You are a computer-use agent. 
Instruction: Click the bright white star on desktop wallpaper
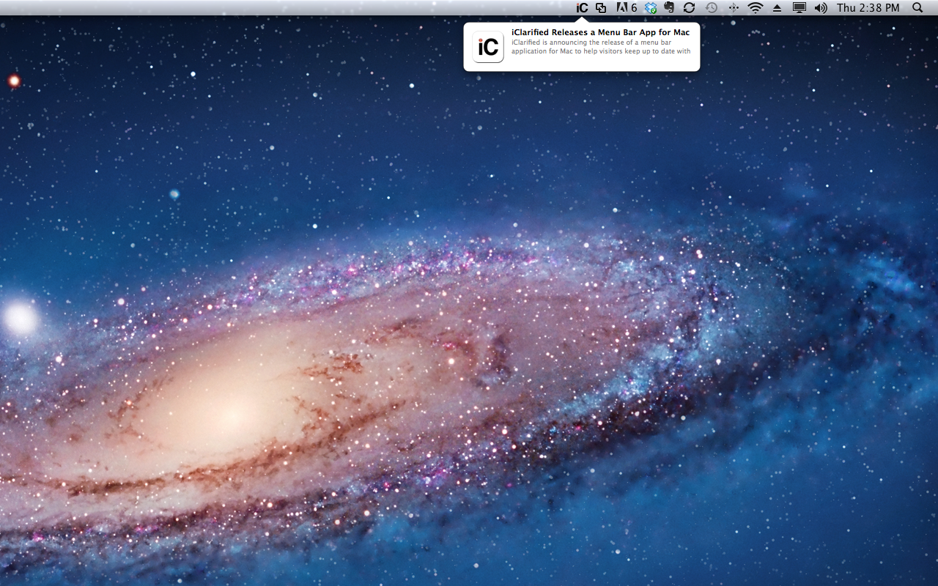pyautogui.click(x=20, y=319)
